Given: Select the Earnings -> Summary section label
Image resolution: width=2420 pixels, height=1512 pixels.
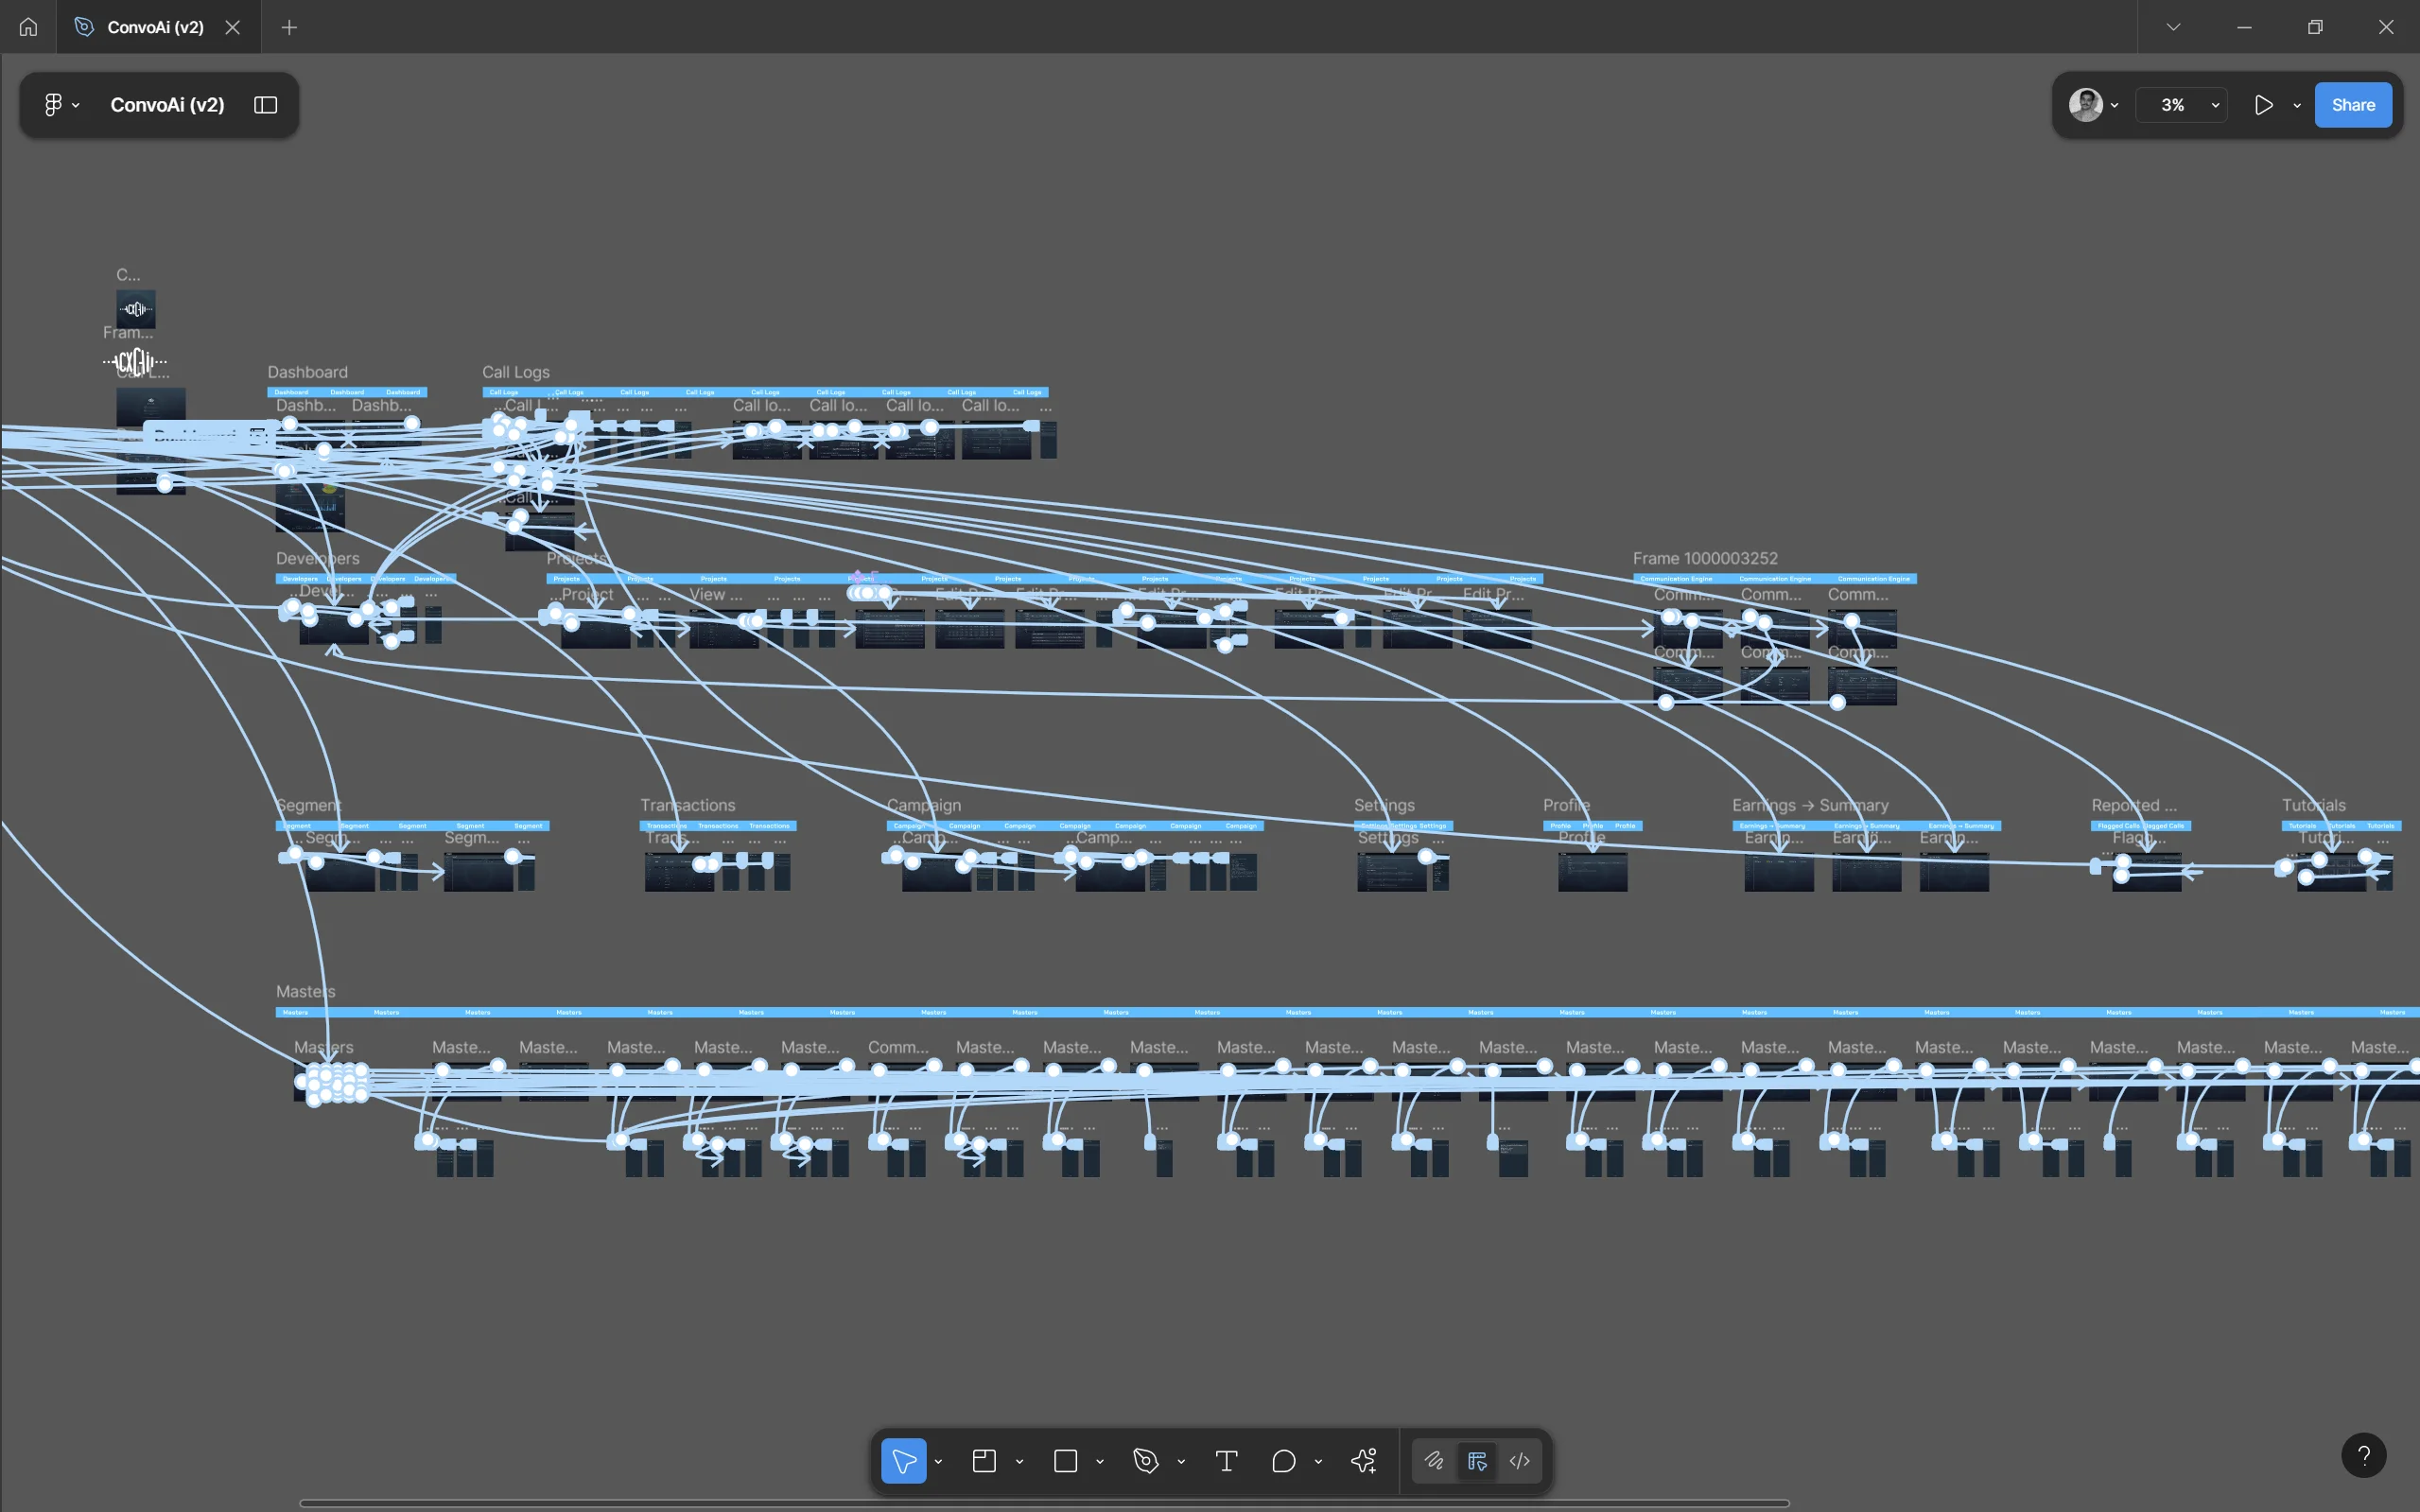Looking at the screenshot, I should point(1810,805).
